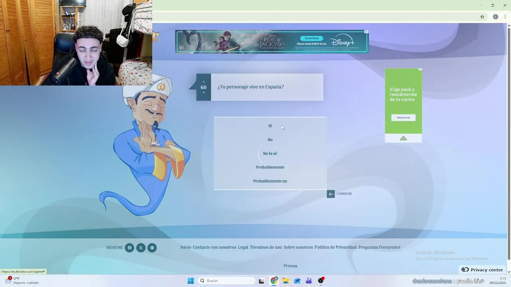Click the ad-choices icon on the green side ad
This screenshot has height=287, width=511.
coord(420,69)
